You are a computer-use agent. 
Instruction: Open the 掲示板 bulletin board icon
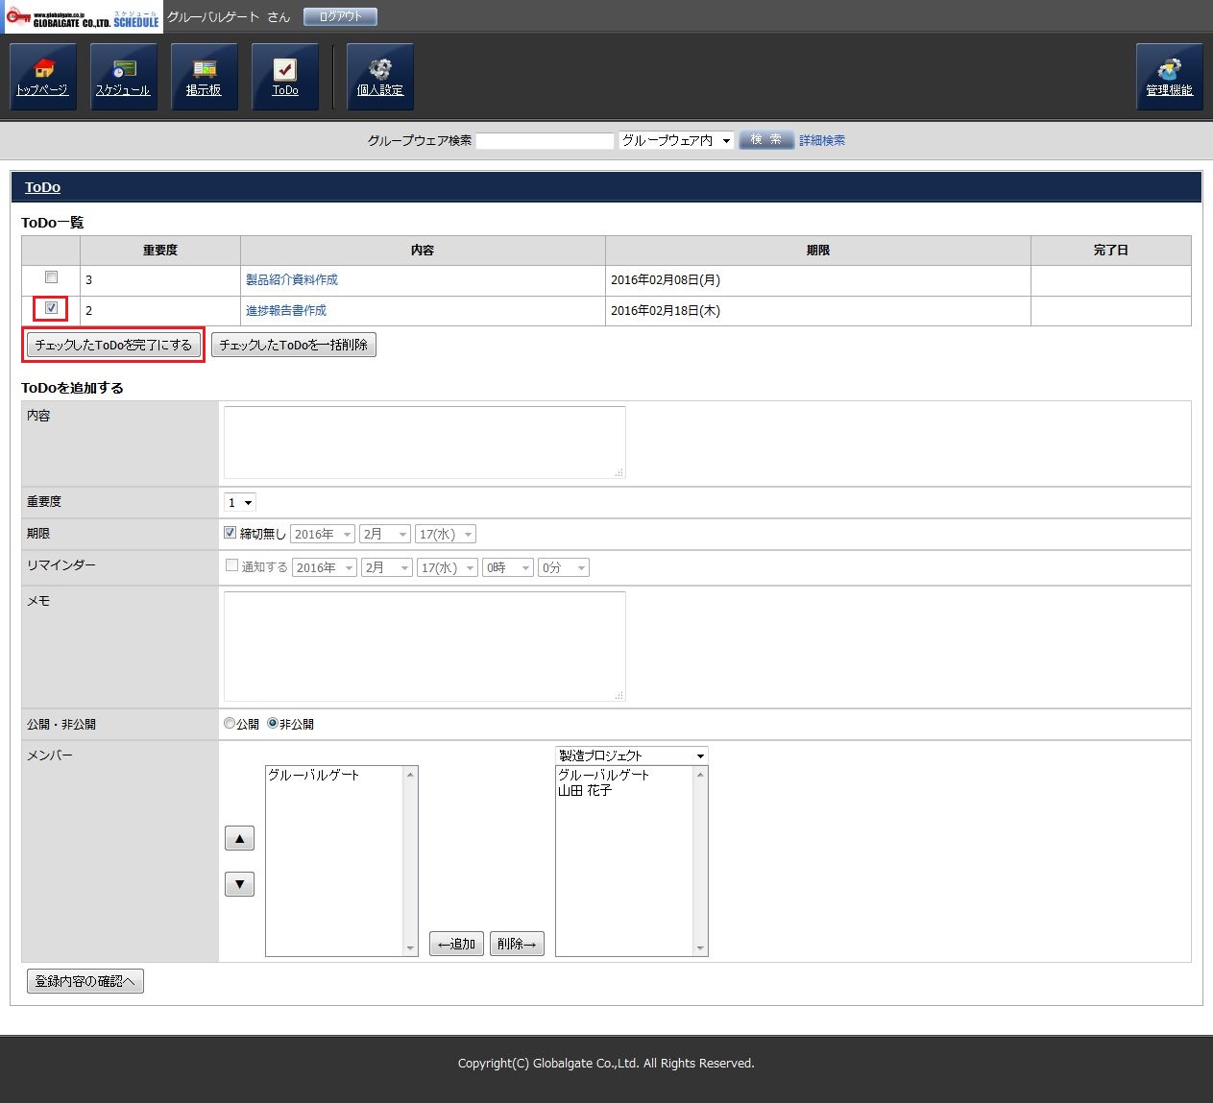[x=204, y=76]
